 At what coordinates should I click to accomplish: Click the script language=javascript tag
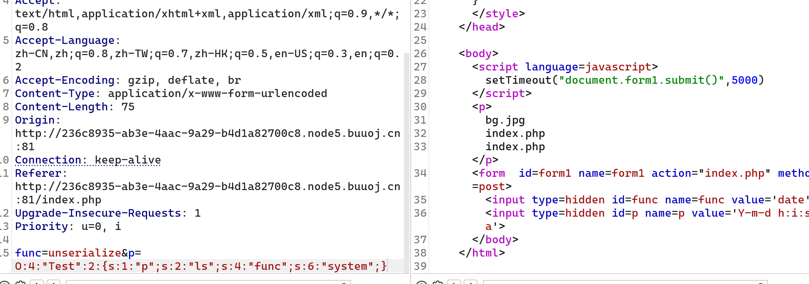[565, 67]
